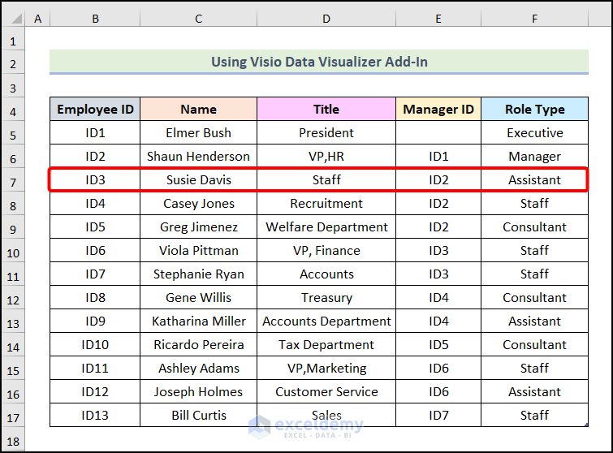Click the Employee ID header cell
The width and height of the screenshot is (613, 453).
pos(95,110)
